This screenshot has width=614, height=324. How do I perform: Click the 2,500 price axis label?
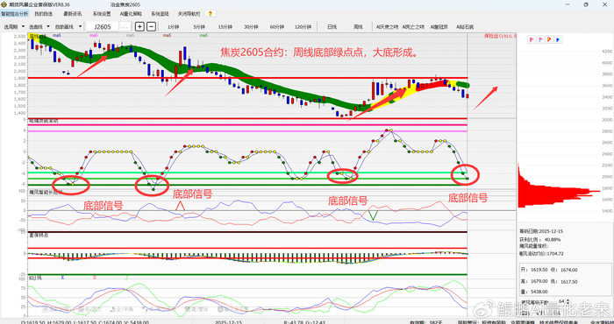click(x=20, y=37)
